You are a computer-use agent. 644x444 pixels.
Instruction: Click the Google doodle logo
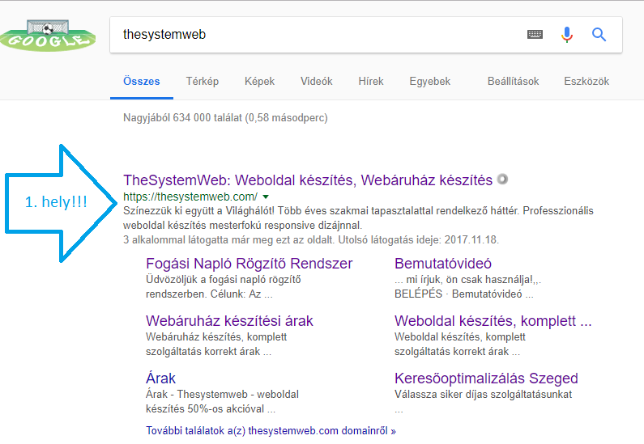click(45, 36)
